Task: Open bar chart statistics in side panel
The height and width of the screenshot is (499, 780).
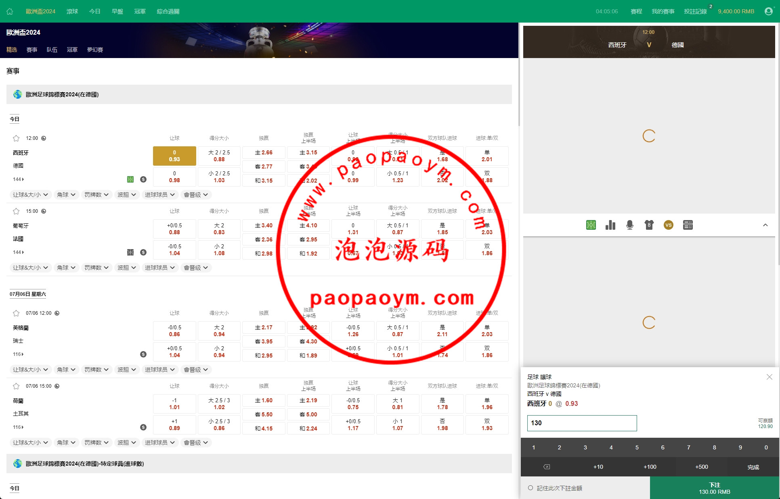Action: [610, 225]
